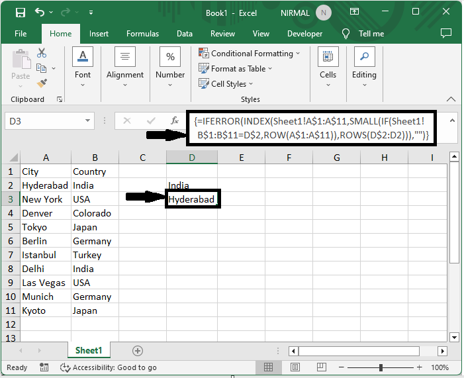
Task: Select the Sheet1 tab
Action: point(89,350)
